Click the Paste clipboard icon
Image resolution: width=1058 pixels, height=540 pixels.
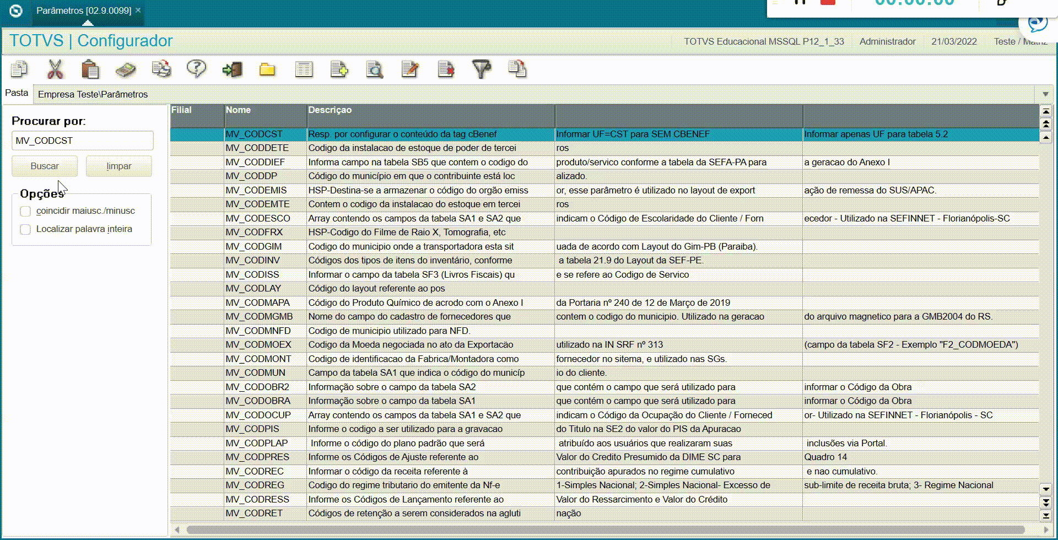[90, 69]
